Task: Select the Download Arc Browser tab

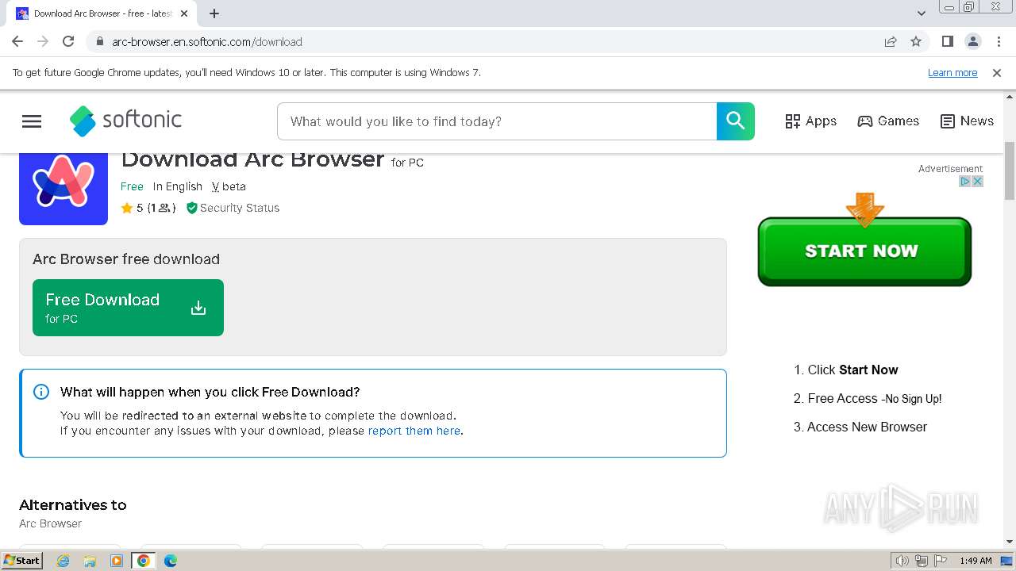Action: click(x=102, y=13)
